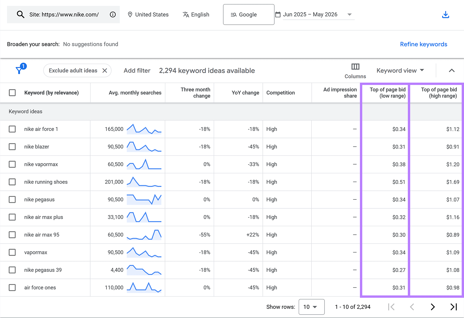
Task: Click the air force ones keyword
Action: 40,288
